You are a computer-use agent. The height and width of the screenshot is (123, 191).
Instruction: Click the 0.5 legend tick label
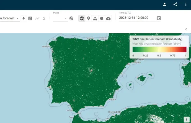pyautogui.click(x=159, y=55)
